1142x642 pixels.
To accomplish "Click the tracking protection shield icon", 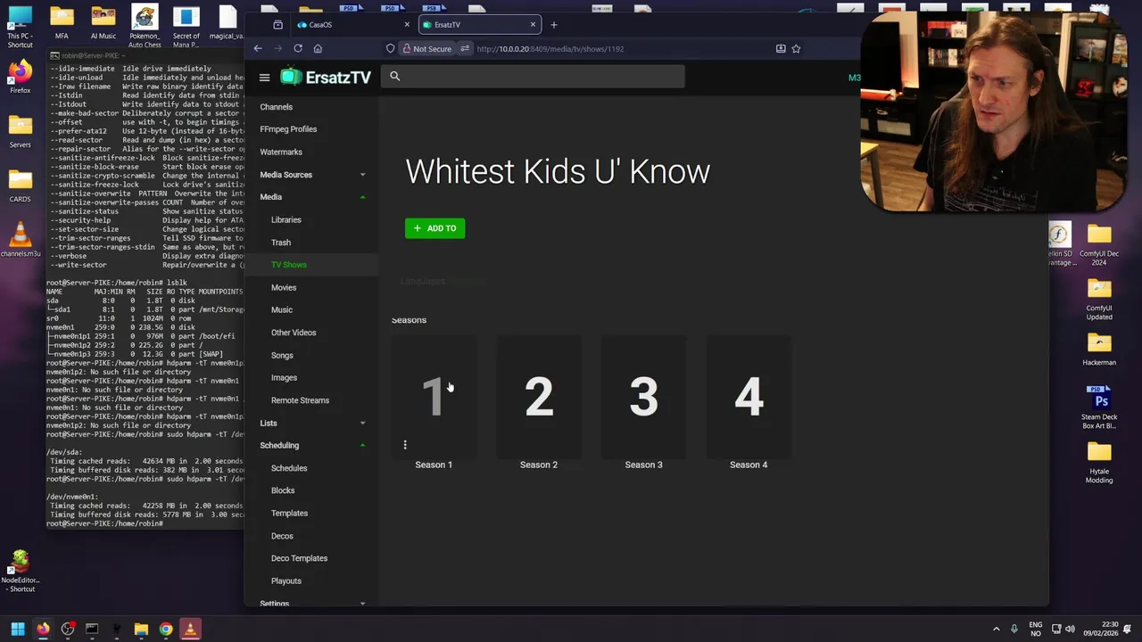I will [x=390, y=48].
